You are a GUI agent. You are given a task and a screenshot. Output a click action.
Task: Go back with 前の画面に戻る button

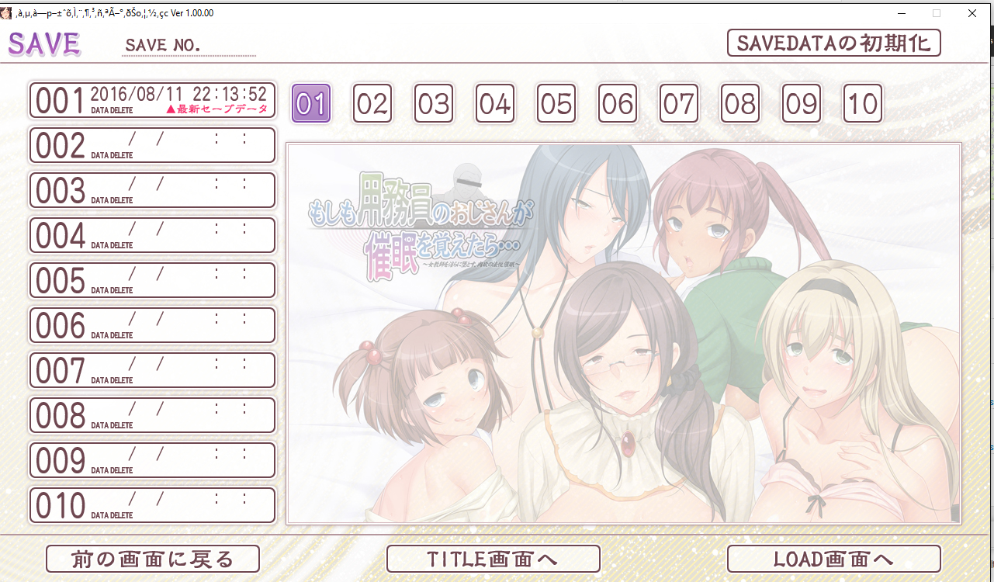pyautogui.click(x=153, y=559)
